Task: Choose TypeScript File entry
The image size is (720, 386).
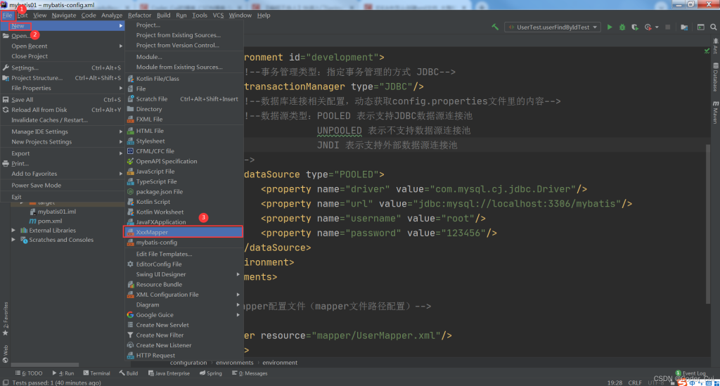Action: tap(184, 181)
